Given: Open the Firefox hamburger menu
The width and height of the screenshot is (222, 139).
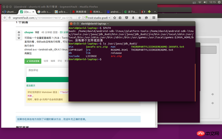Looking at the screenshot, I should [154, 18].
